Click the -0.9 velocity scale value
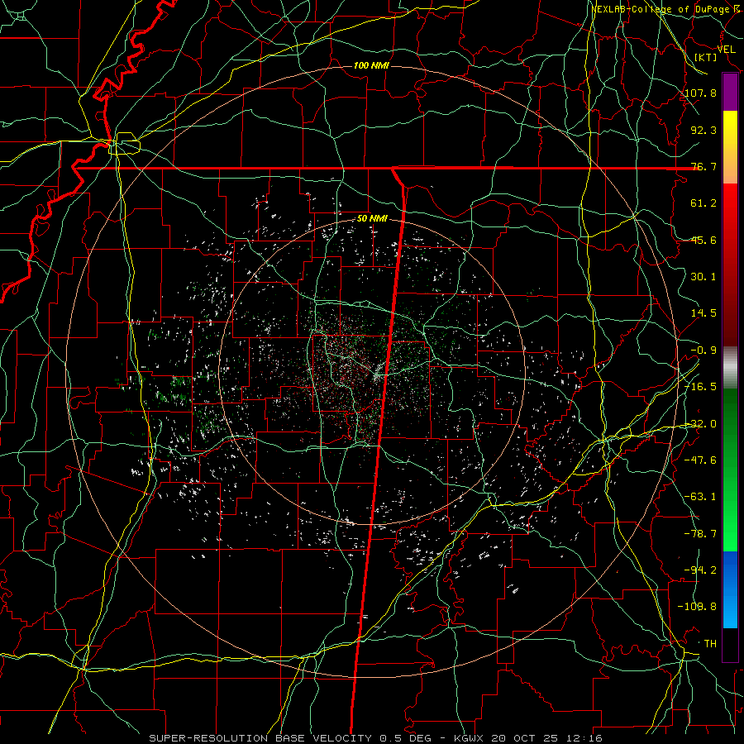Image resolution: width=744 pixels, height=744 pixels. pyautogui.click(x=703, y=351)
